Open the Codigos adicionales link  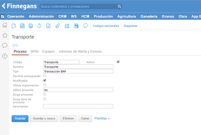tap(106, 26)
